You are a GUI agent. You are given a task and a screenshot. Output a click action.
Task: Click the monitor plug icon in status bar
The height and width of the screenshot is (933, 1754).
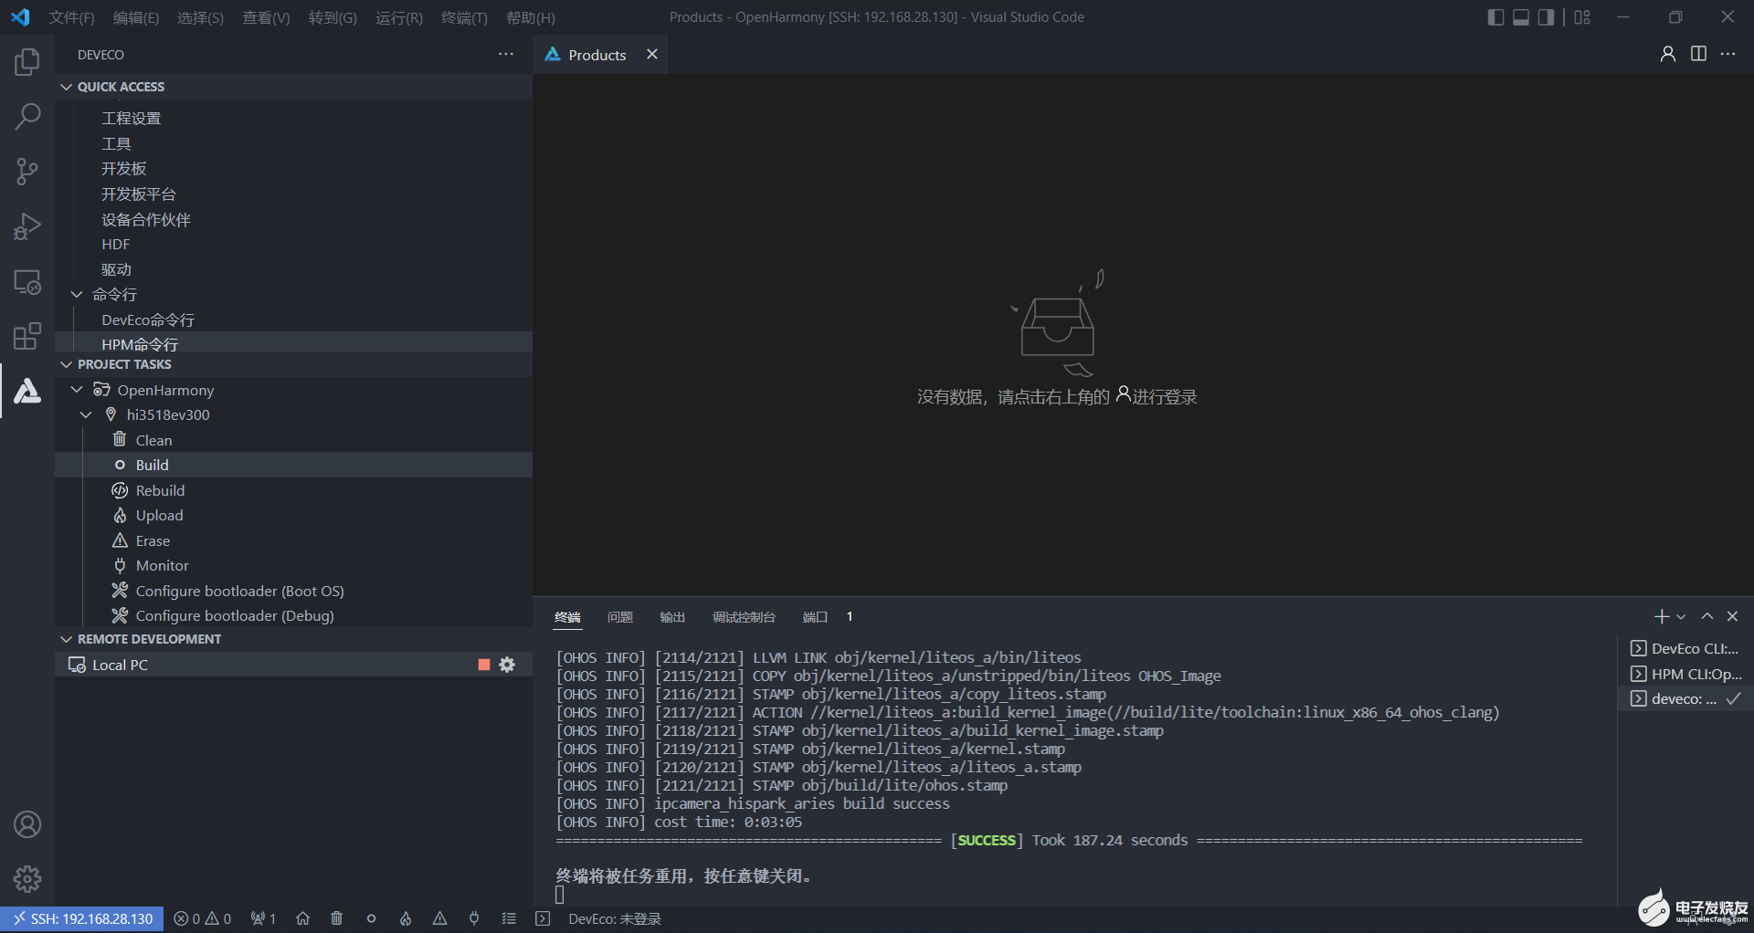[x=474, y=918]
